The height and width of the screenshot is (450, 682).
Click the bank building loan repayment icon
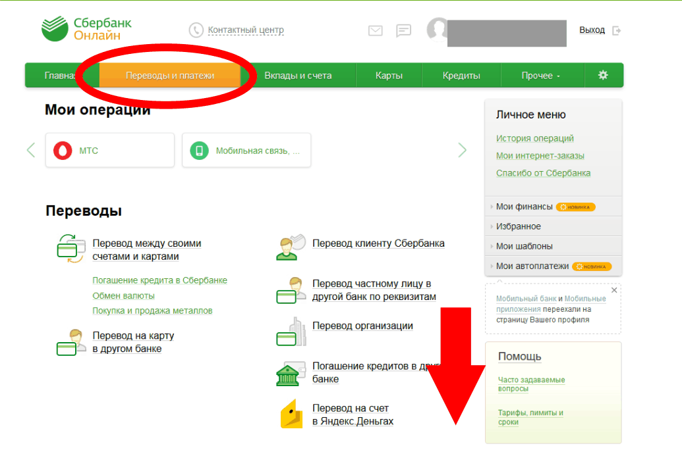(290, 374)
